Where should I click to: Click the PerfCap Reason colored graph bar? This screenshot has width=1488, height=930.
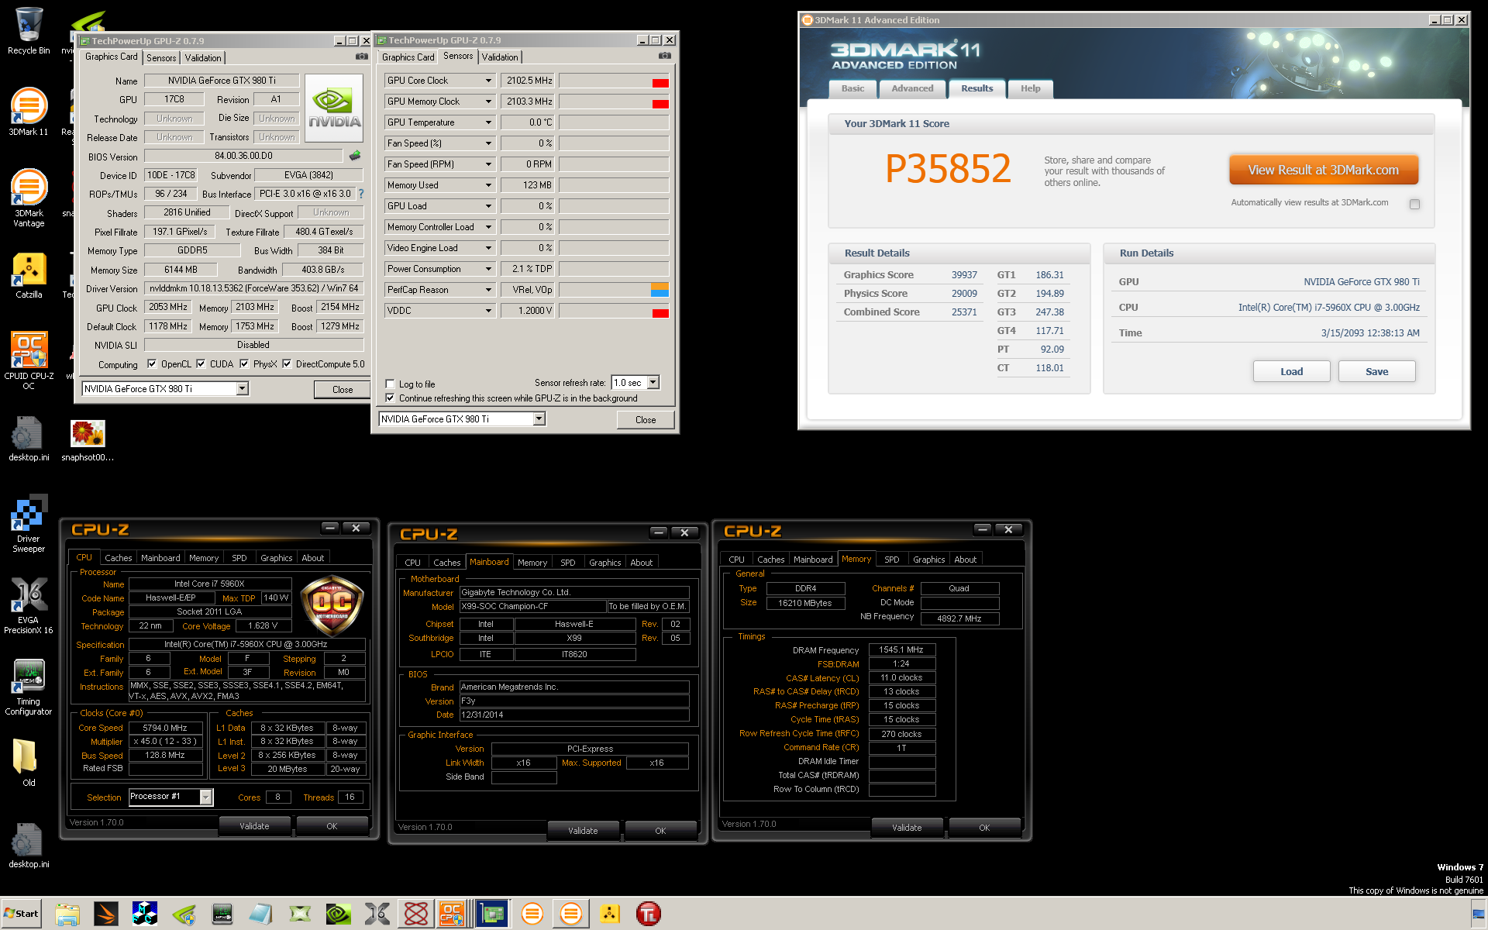[x=614, y=290]
